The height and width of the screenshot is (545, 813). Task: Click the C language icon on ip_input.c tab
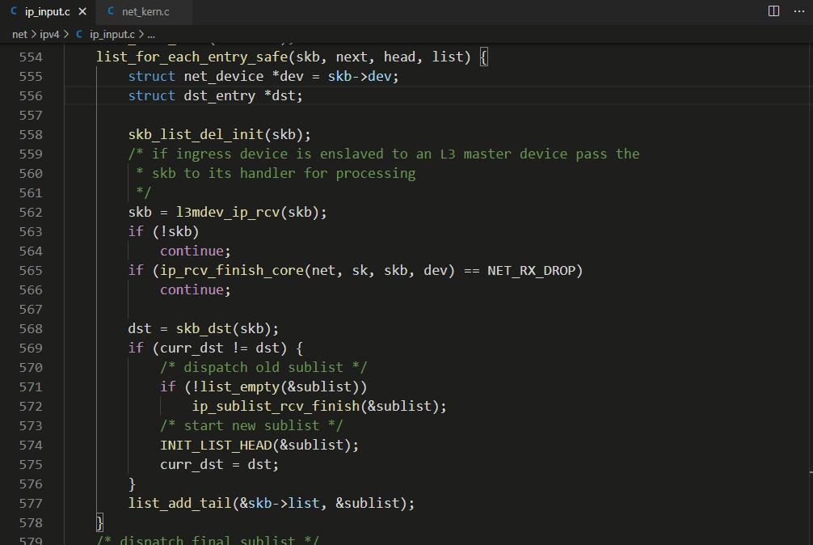tap(13, 11)
